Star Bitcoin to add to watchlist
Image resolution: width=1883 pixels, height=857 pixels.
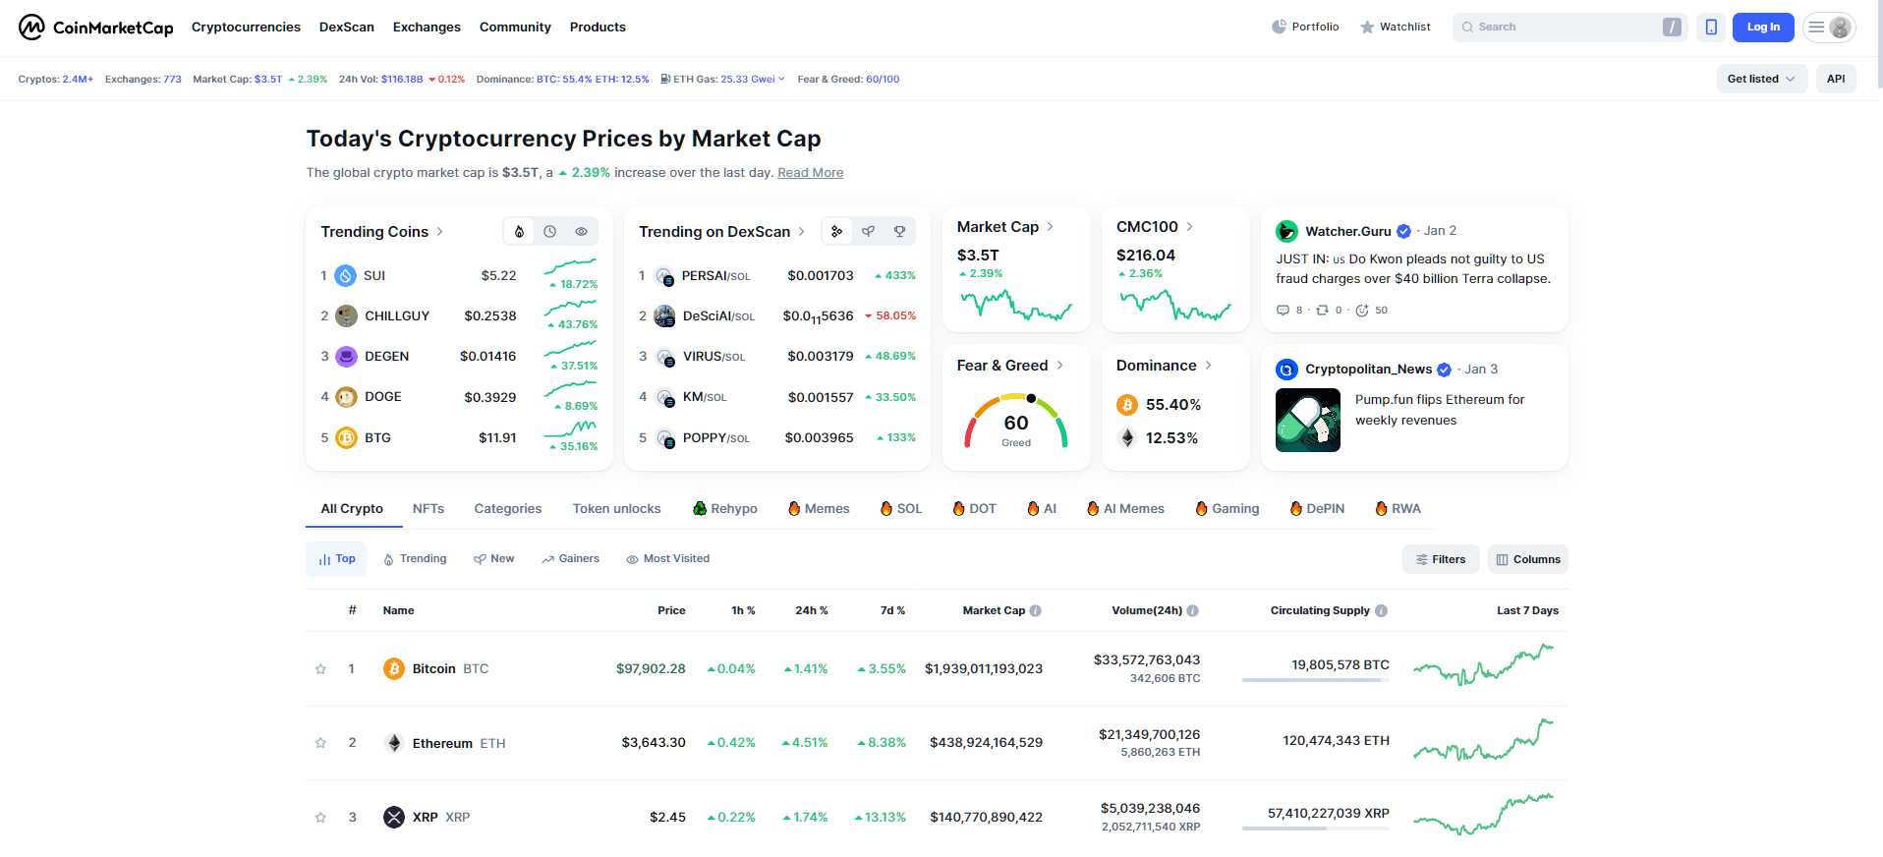click(x=320, y=669)
